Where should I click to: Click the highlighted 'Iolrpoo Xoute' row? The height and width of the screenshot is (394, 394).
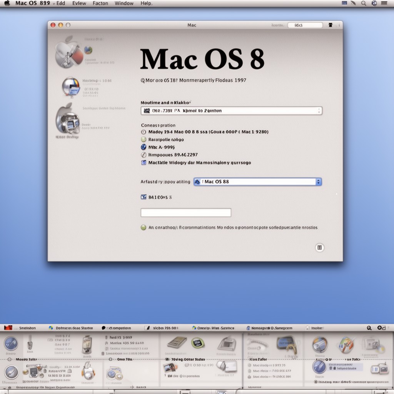(345, 368)
